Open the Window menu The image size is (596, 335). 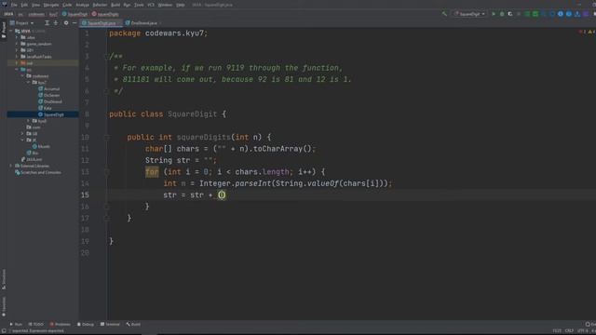click(165, 5)
